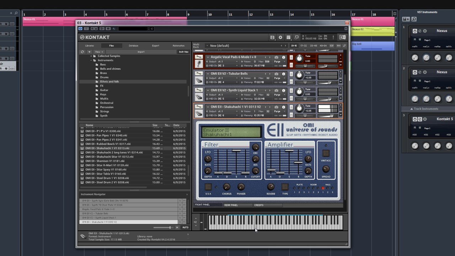Viewport: 455px width, 256px height.
Task: Click the refresh icon in Files browser
Action: point(82,52)
